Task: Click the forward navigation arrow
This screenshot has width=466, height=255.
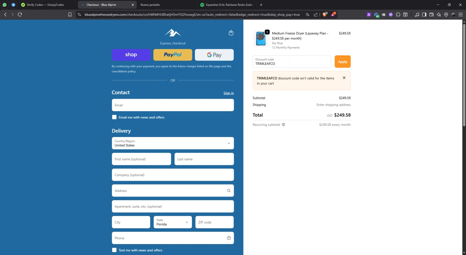Action: [x=12, y=14]
